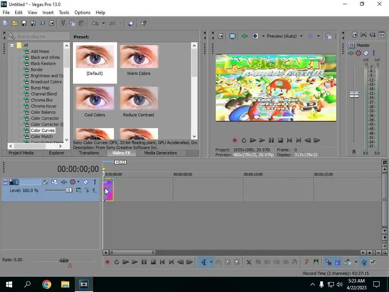389x292 pixels.
Task: Select Chroma Keyer in plug-in list
Action: pos(44,106)
